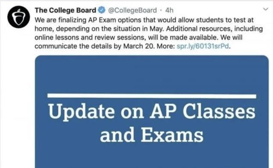Click The College Board acorn profile avatar
Screen dimensions: 273x168
point(19,17)
